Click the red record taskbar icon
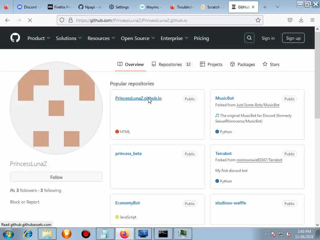This screenshot has height=240, width=320. click(x=86, y=234)
